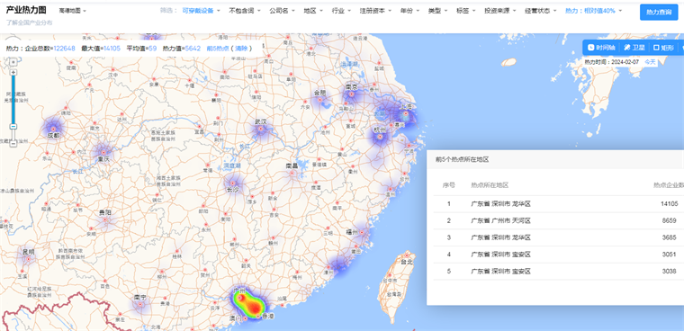Screen dimensions: 684x331
Task: Expand the 行业 filter dropdown
Action: tap(341, 11)
